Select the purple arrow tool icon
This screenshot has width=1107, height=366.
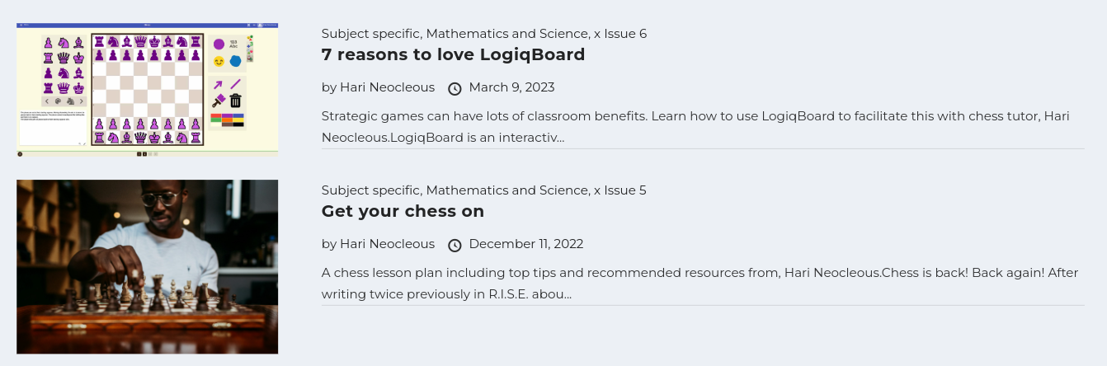point(218,84)
